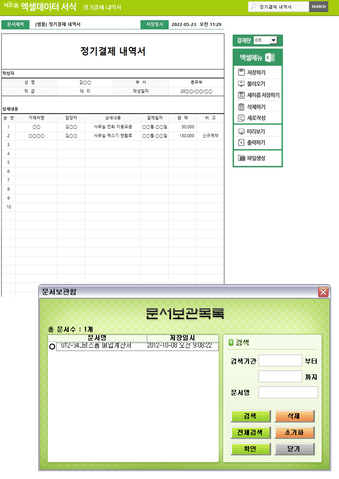This screenshot has height=479, width=339.
Task: Click the orange 초기화 button
Action: coord(294,433)
